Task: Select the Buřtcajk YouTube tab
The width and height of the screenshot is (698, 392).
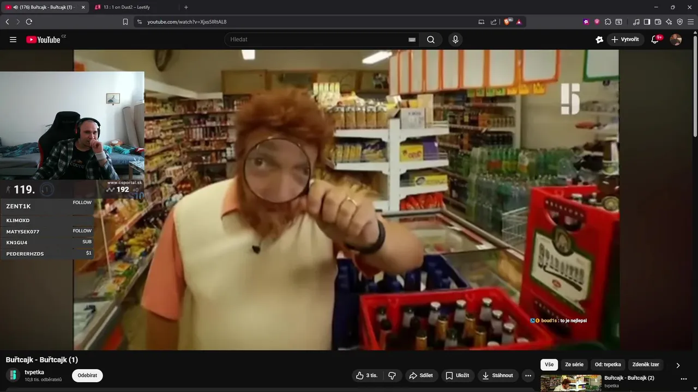Action: [x=46, y=7]
